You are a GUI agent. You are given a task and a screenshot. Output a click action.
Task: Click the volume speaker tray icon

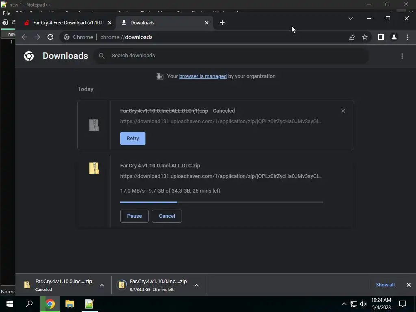pyautogui.click(x=363, y=304)
